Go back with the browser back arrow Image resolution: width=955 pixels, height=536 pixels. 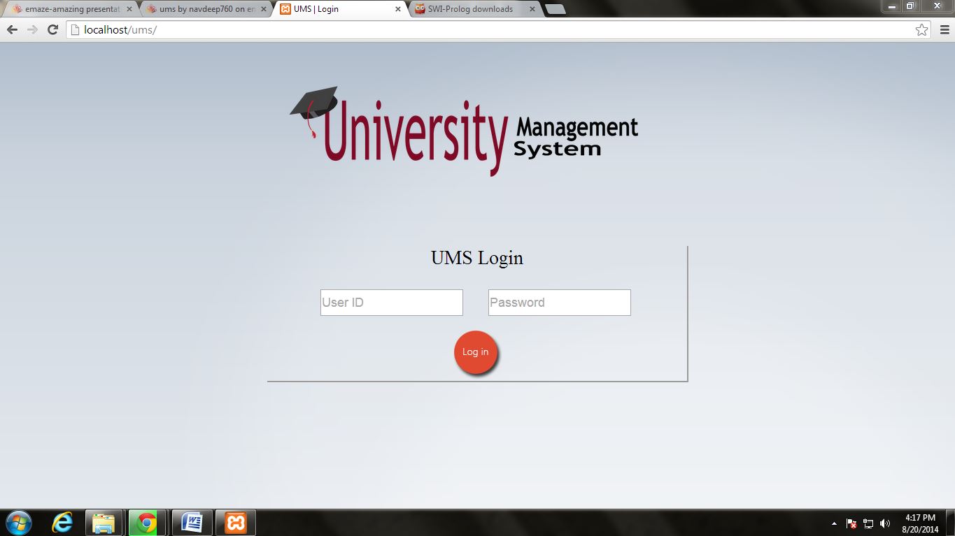click(12, 29)
